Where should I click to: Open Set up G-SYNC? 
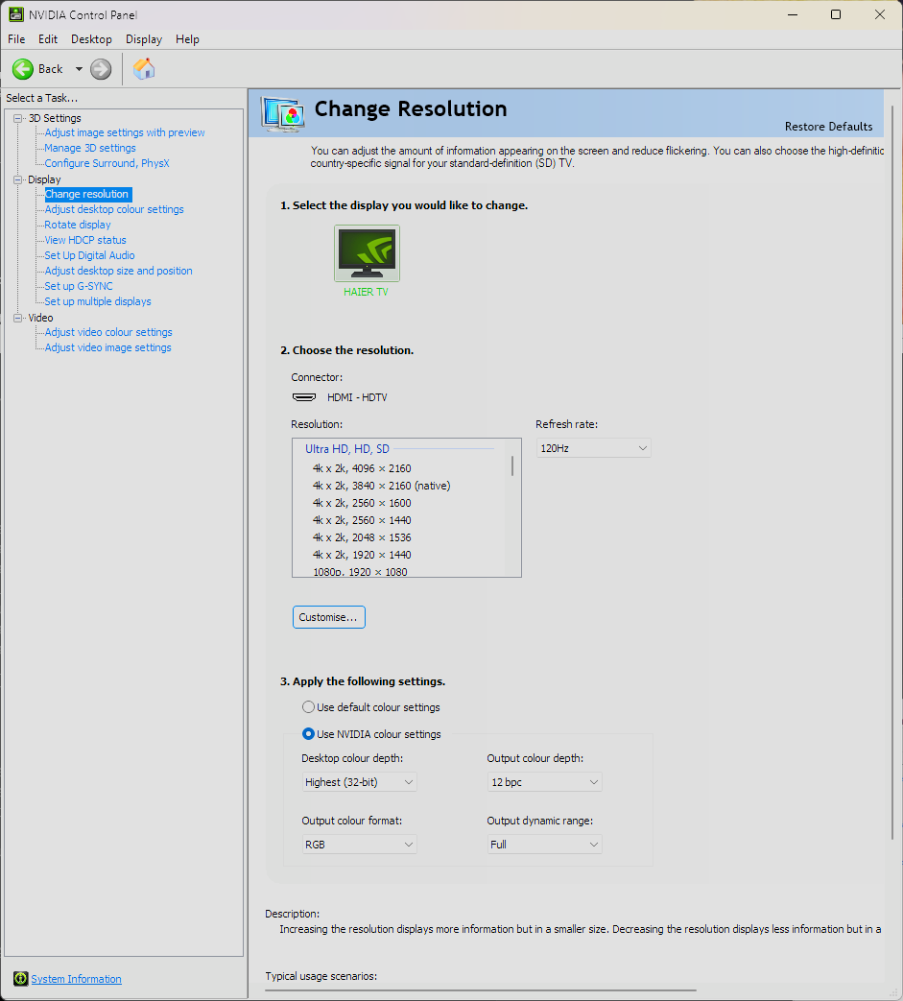[x=79, y=286]
